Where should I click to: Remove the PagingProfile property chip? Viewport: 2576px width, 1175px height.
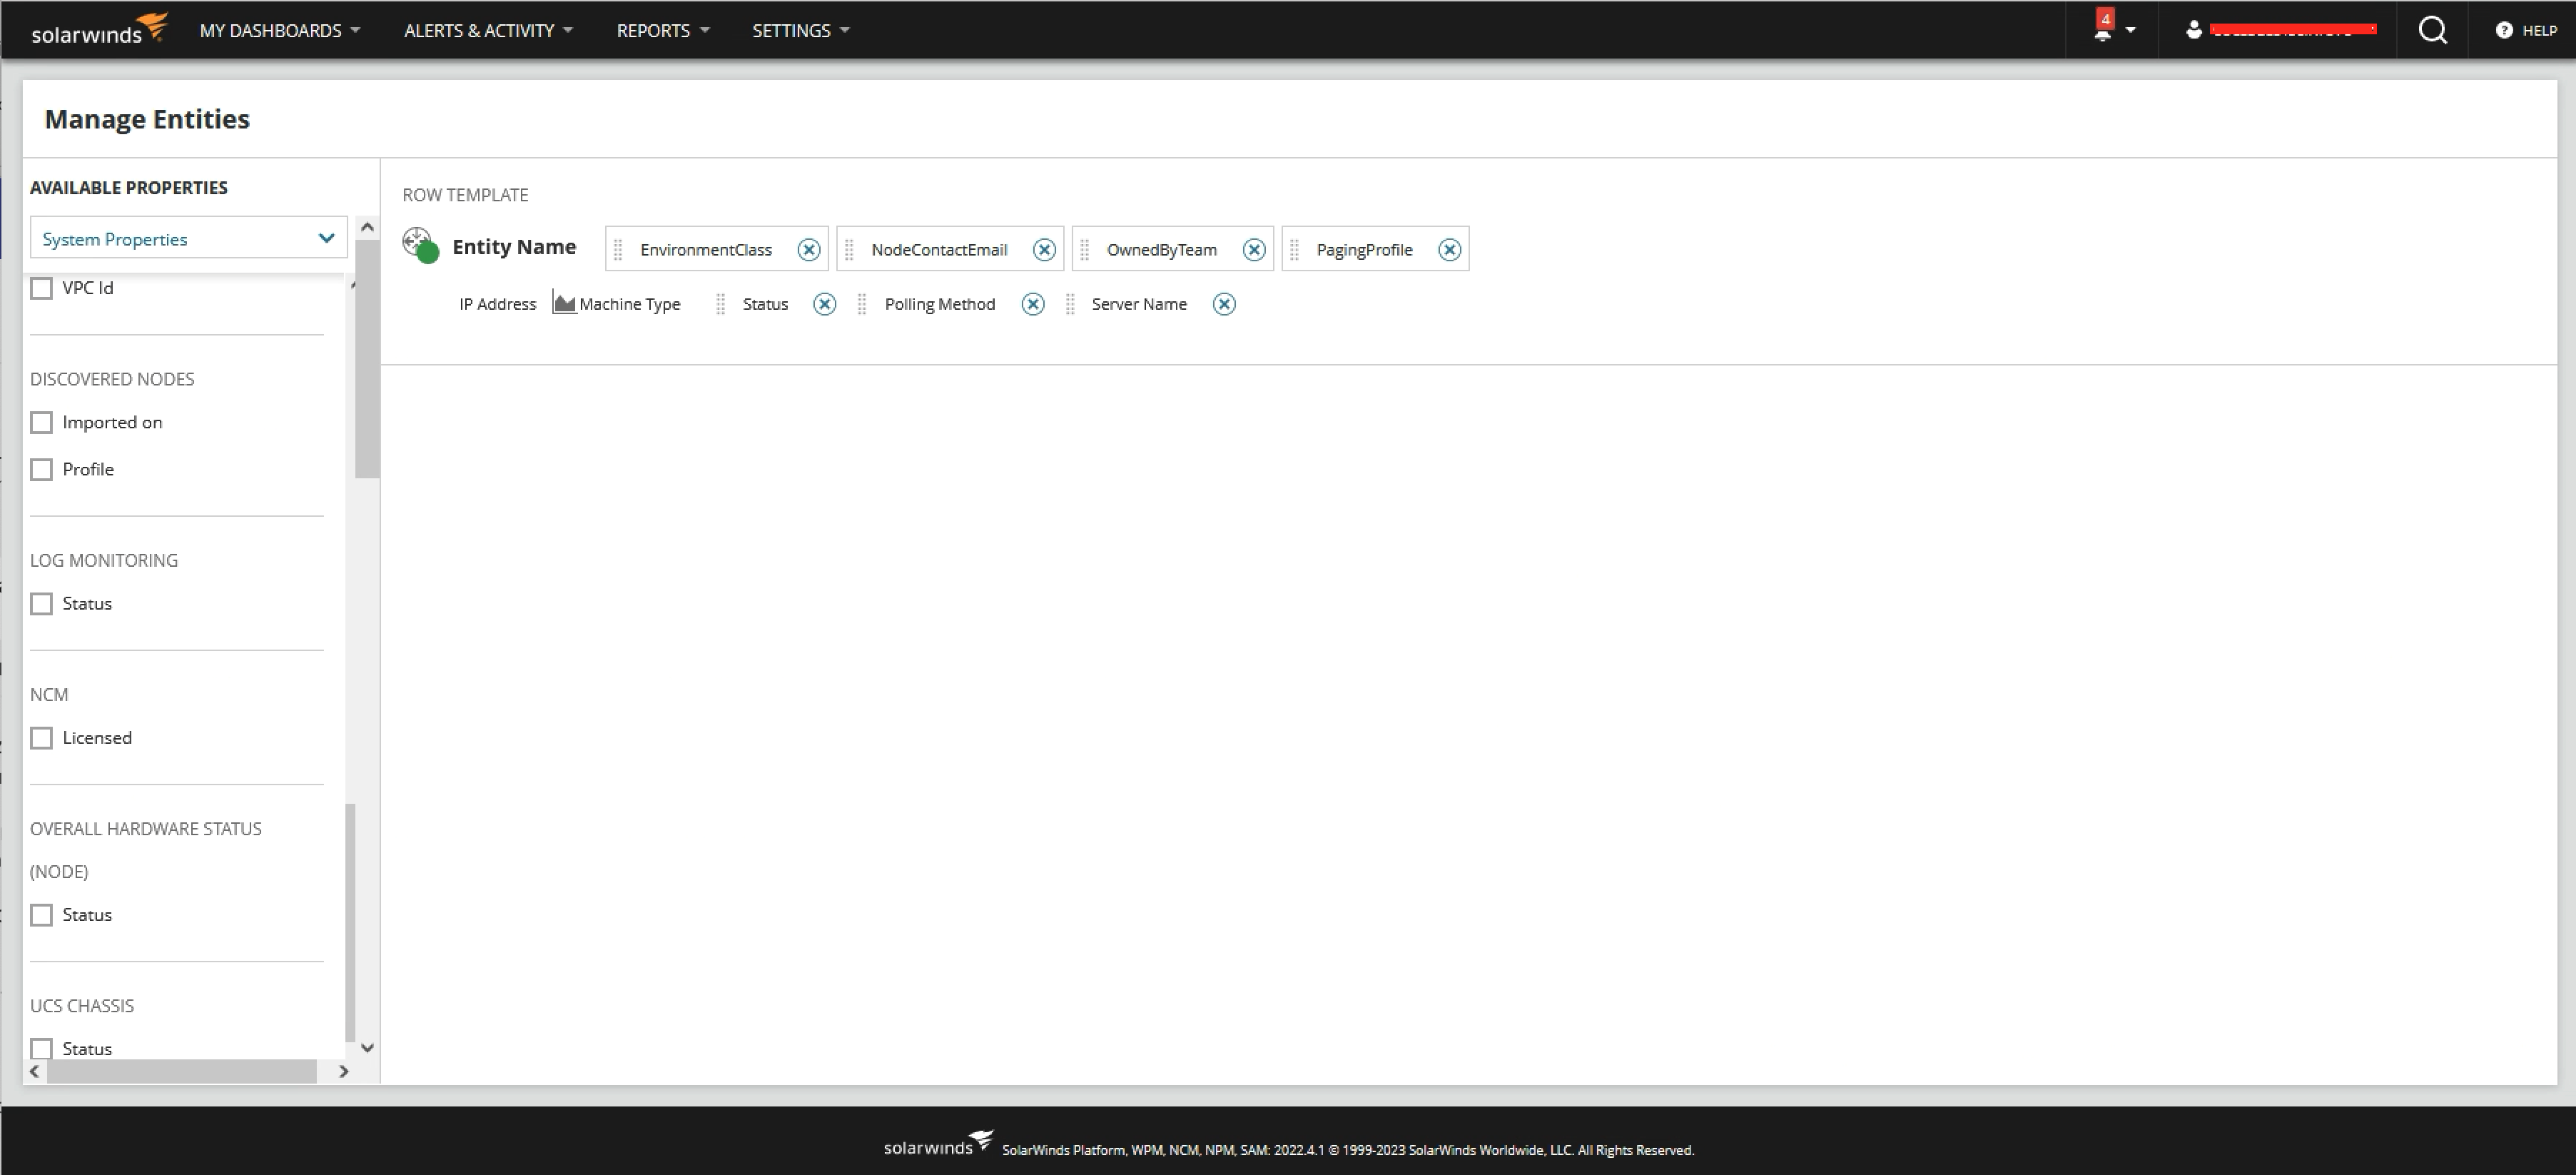[1449, 250]
